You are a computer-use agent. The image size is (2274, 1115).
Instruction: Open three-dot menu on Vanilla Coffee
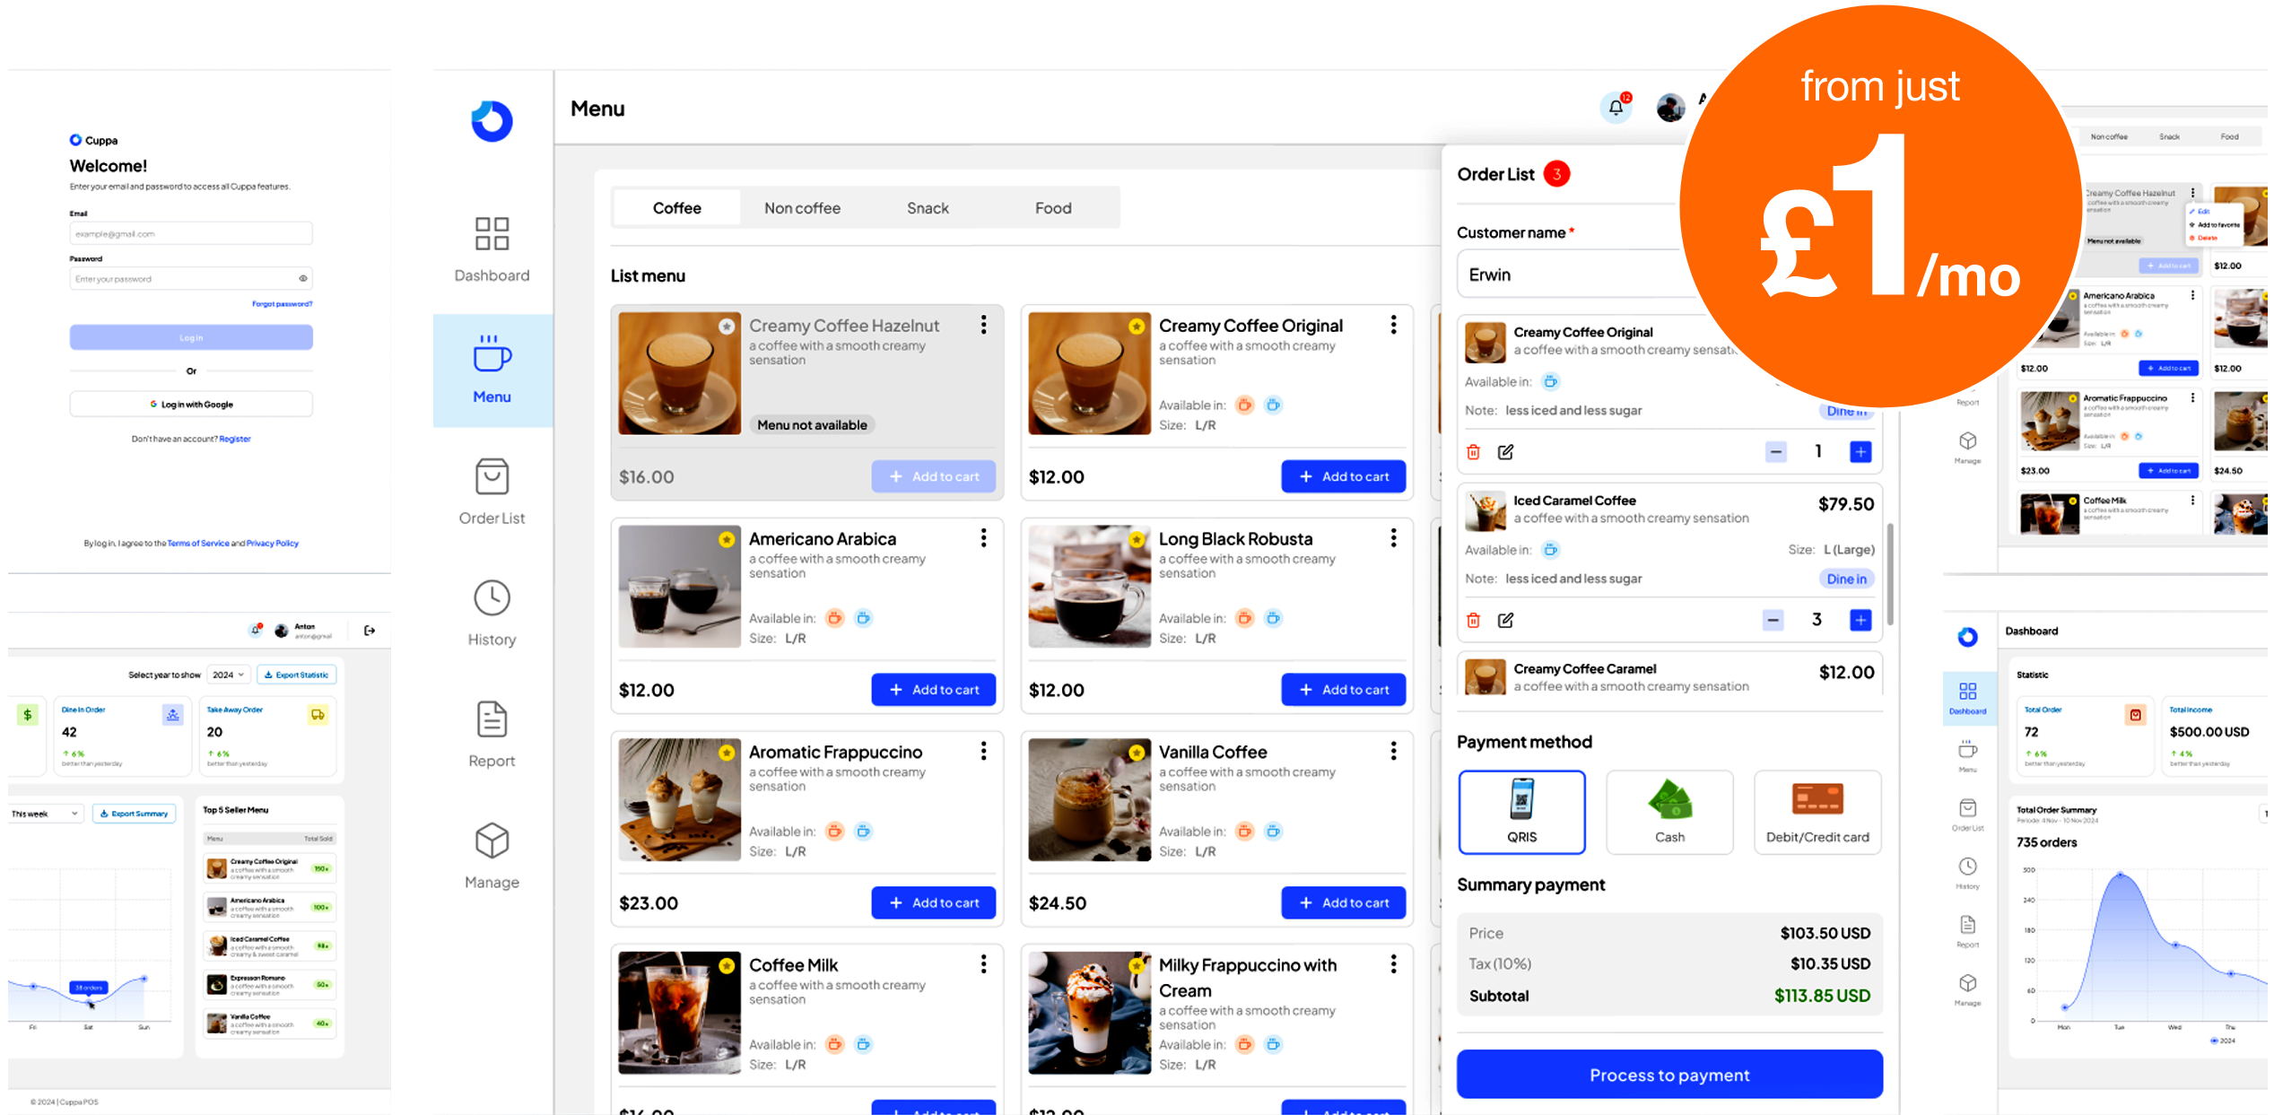click(1393, 751)
